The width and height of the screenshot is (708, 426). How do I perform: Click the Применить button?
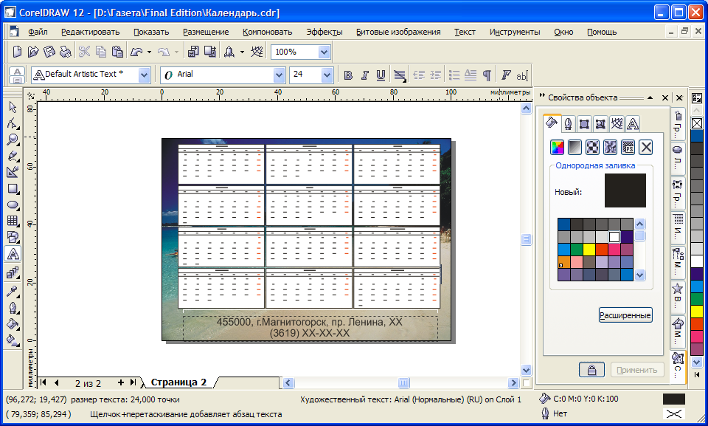coord(637,370)
